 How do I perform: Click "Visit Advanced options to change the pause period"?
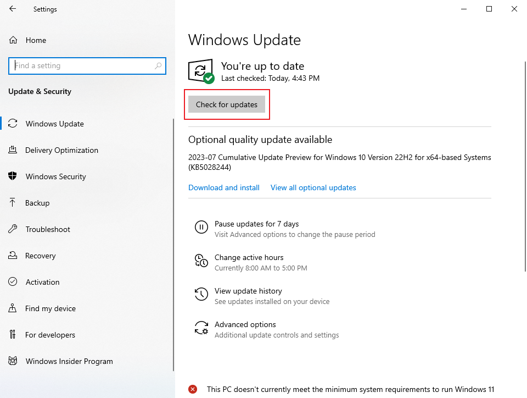pyautogui.click(x=295, y=234)
